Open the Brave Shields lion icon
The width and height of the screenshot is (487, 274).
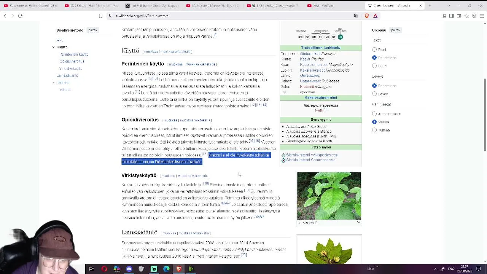pyautogui.click(x=366, y=16)
